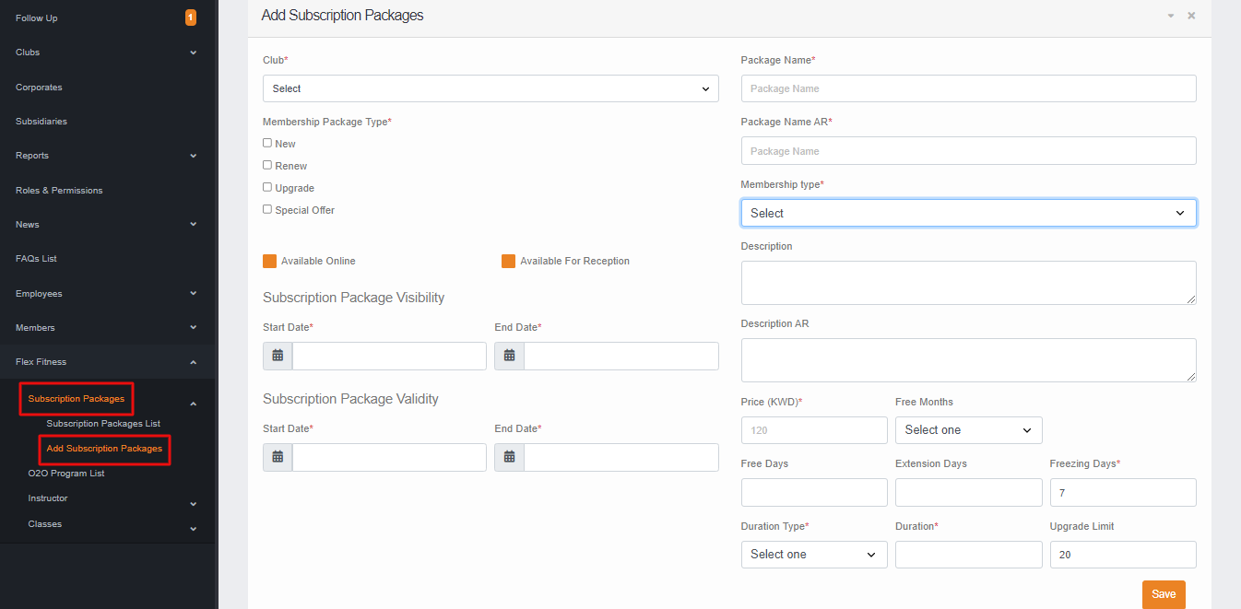Open the Club select dropdown

pyautogui.click(x=490, y=88)
